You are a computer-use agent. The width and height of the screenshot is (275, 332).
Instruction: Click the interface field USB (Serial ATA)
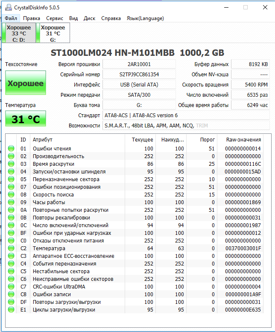pos(139,84)
